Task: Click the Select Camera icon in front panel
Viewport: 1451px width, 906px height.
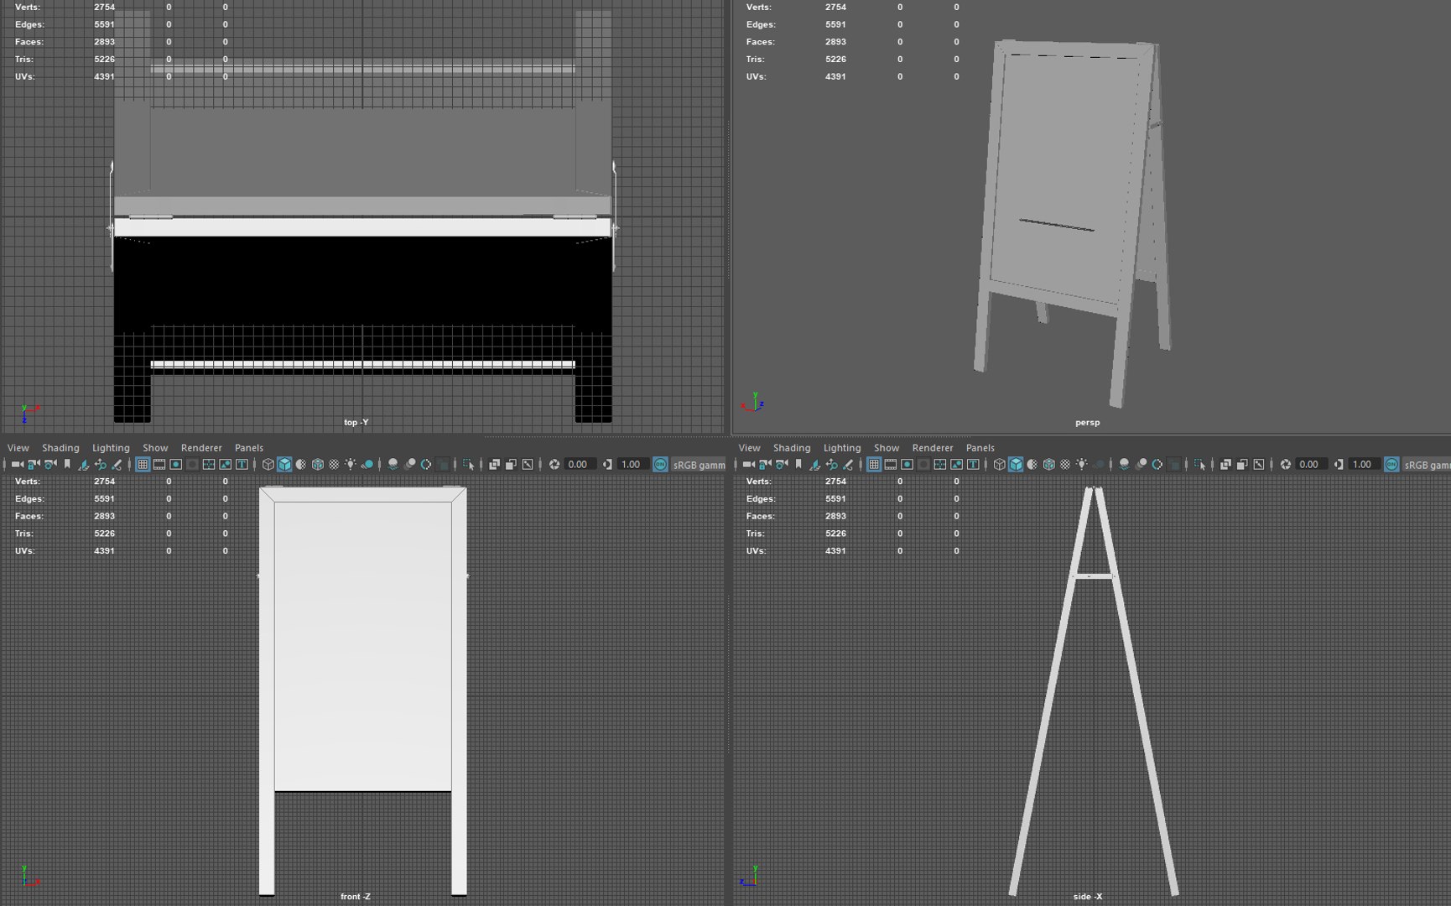Action: pyautogui.click(x=17, y=464)
